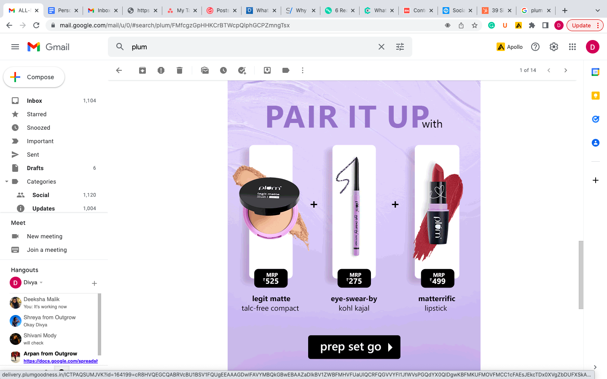The image size is (607, 379).
Task: Show search options filter
Action: 400,47
